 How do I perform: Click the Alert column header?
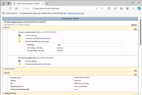point(59,45)
